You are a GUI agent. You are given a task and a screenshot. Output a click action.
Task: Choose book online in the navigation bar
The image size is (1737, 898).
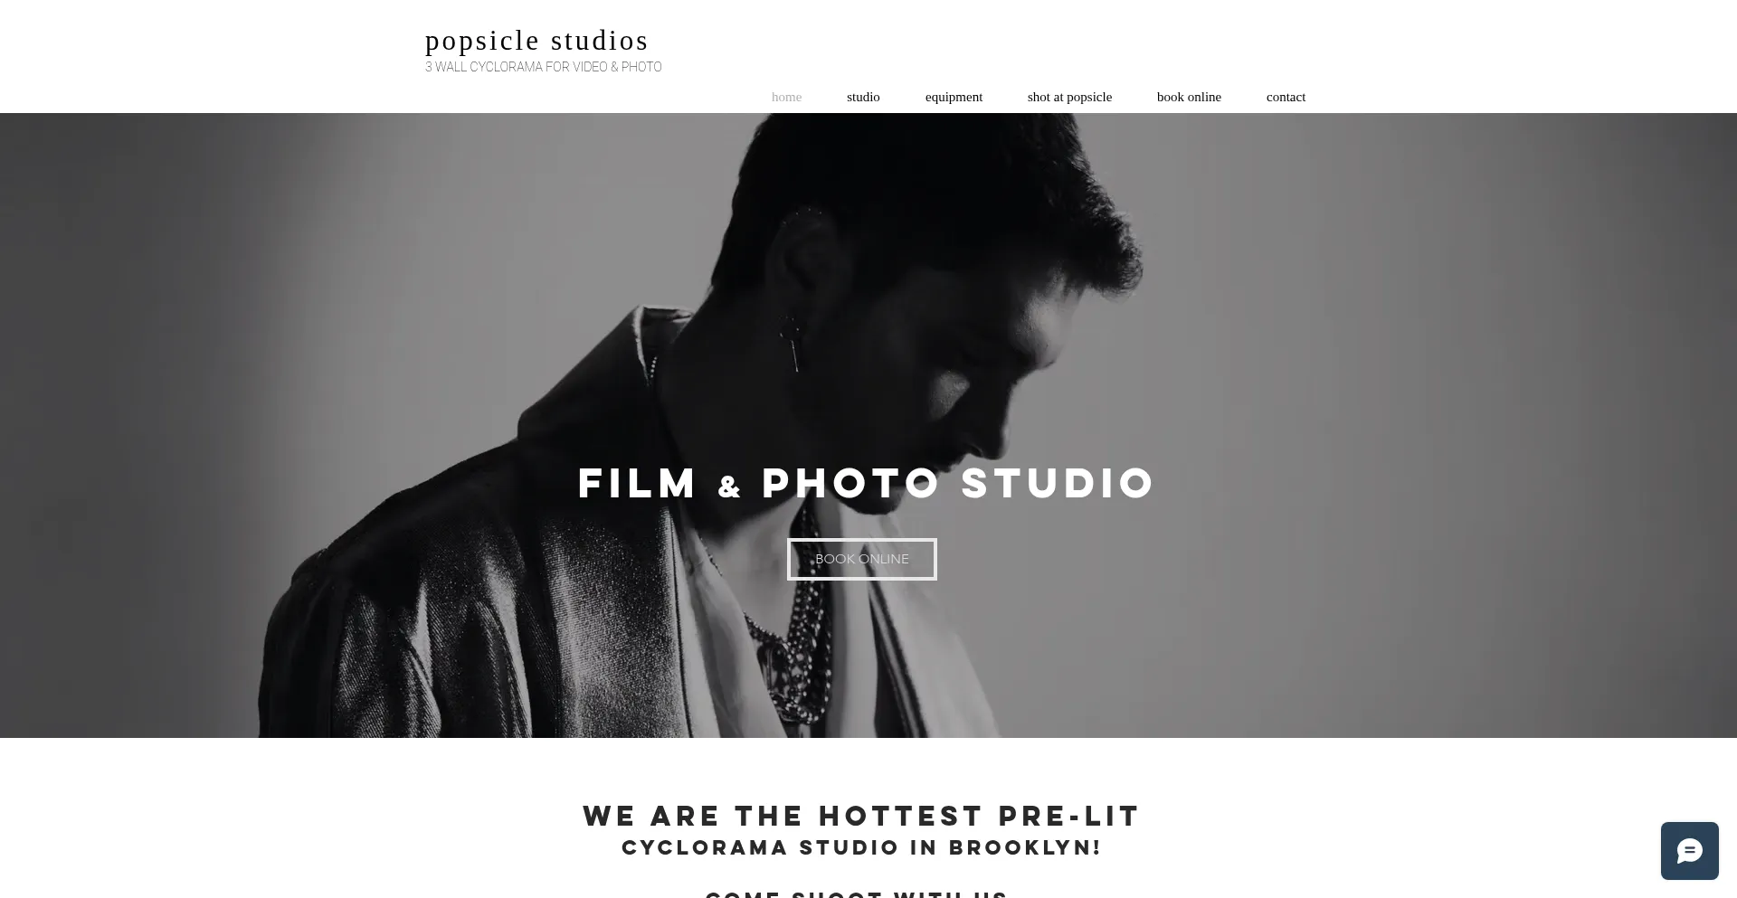1189,97
